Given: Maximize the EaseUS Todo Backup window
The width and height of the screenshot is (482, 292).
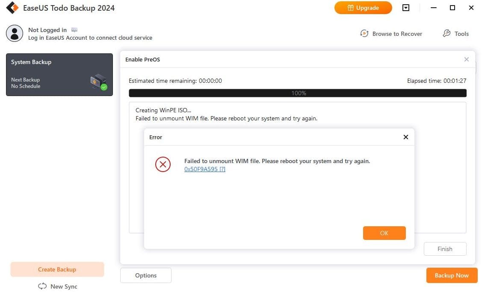Looking at the screenshot, I should coord(452,8).
